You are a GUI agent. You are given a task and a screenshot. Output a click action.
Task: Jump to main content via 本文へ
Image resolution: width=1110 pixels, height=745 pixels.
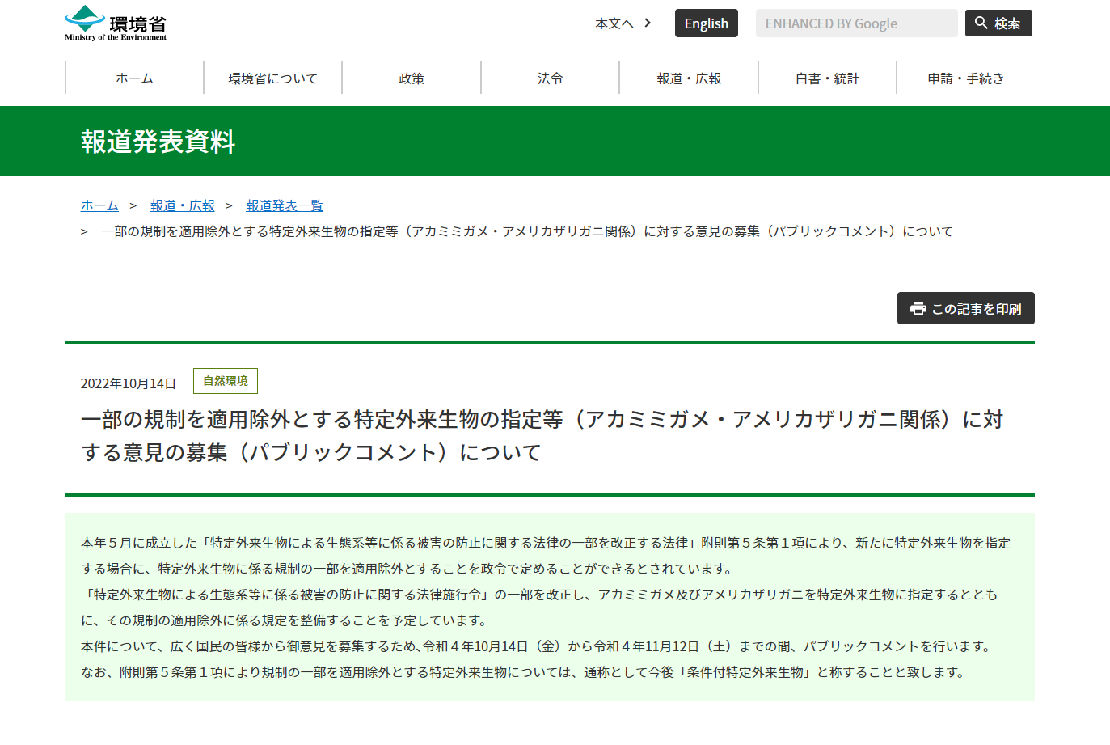click(614, 23)
